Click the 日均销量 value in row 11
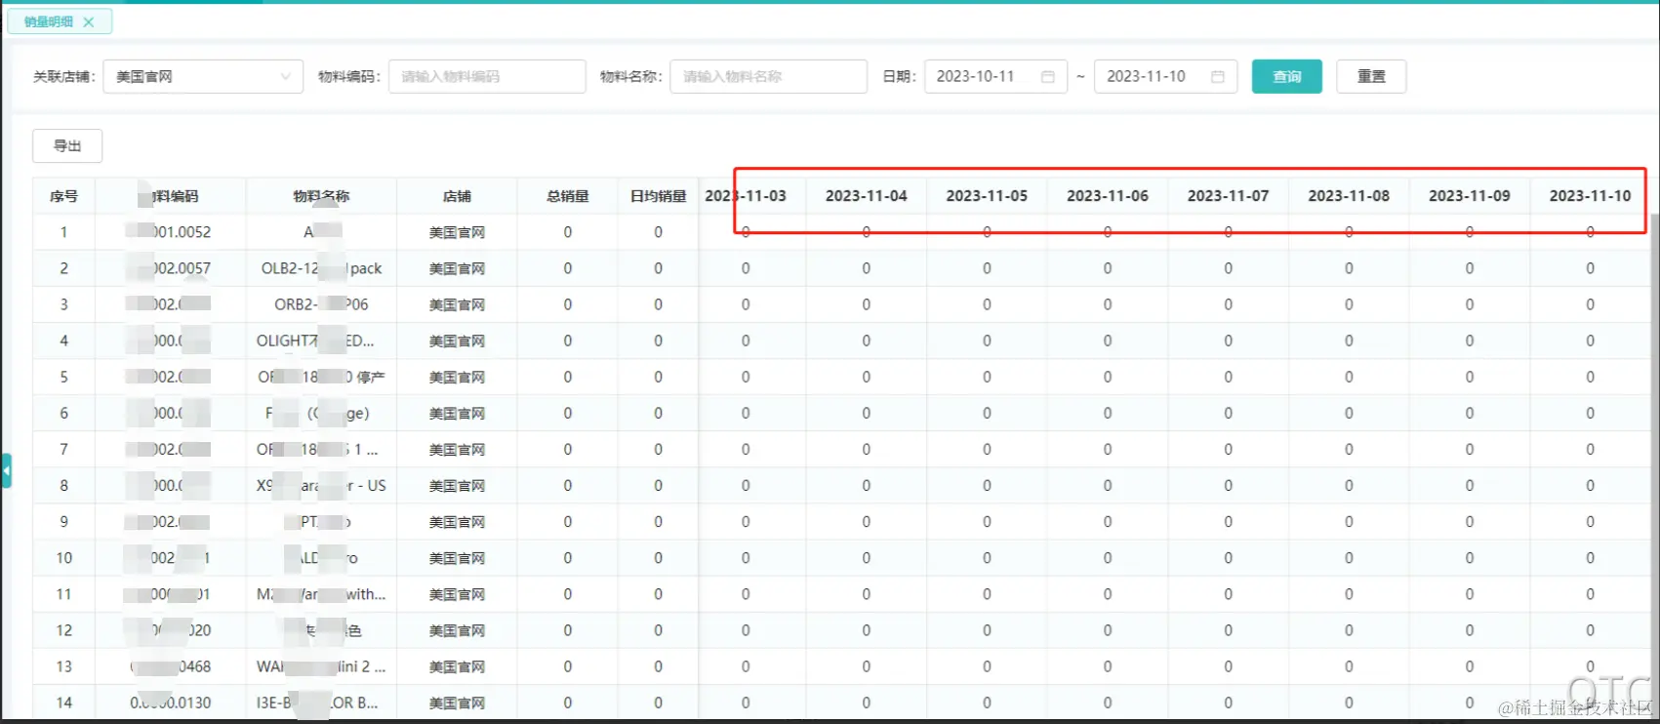This screenshot has height=724, width=1660. point(658,594)
